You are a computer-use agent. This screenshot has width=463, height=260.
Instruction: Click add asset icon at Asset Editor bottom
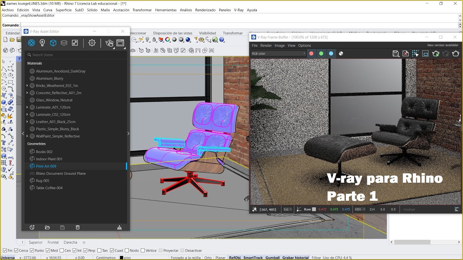(32, 227)
